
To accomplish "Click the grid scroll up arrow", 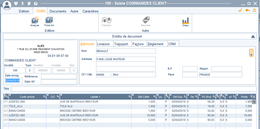I will coord(254,102).
